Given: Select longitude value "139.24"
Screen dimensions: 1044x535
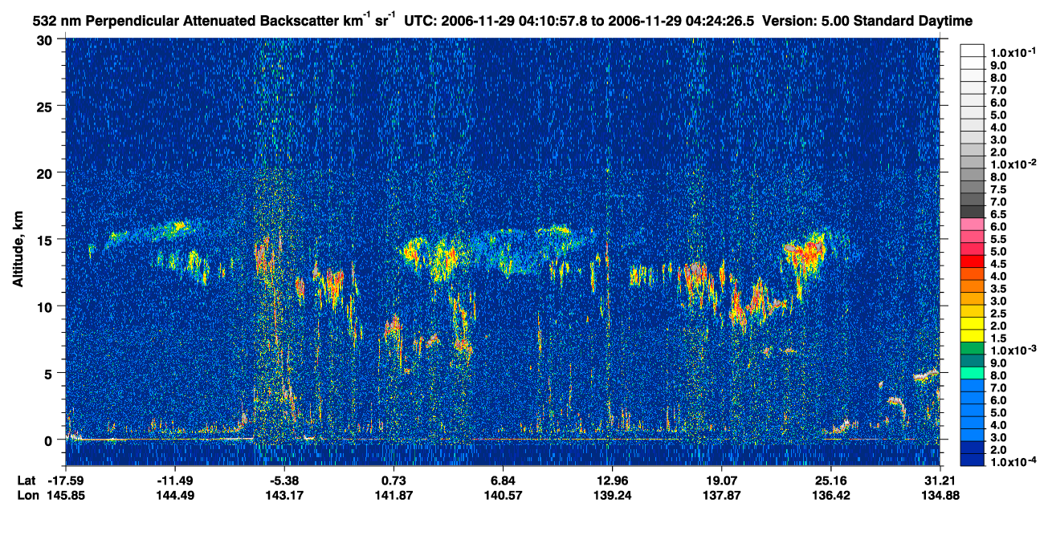Looking at the screenshot, I should point(612,495).
